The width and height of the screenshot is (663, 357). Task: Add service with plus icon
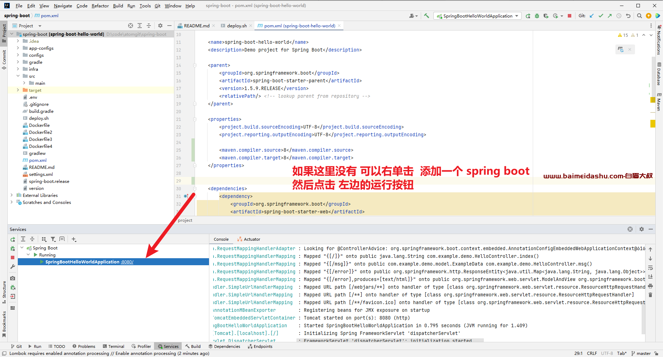click(x=74, y=239)
